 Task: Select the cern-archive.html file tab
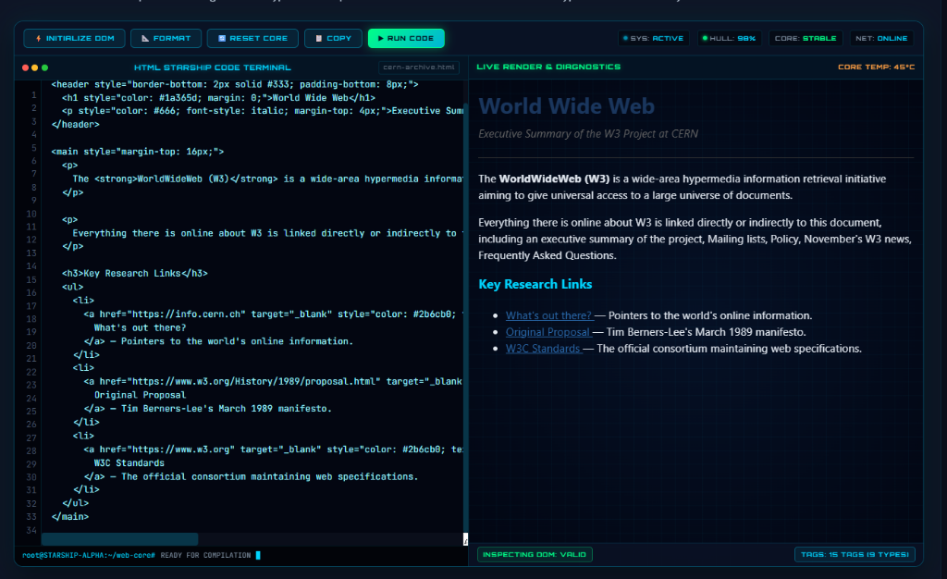coord(419,67)
